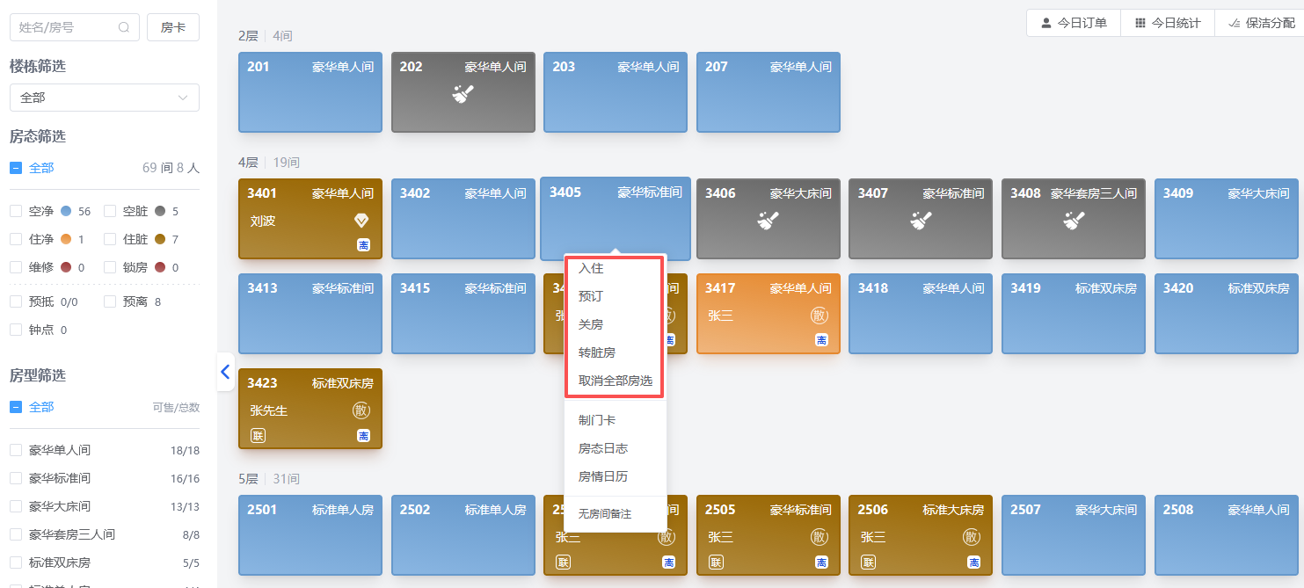
Task: Select room card 3405
Action: pos(616,217)
